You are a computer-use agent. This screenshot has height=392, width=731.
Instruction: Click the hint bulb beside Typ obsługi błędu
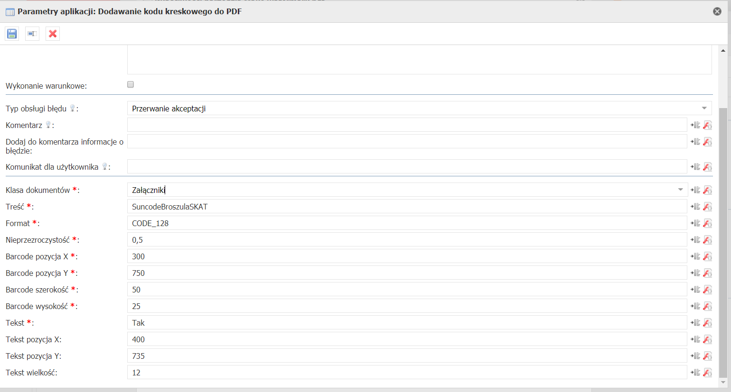click(73, 108)
